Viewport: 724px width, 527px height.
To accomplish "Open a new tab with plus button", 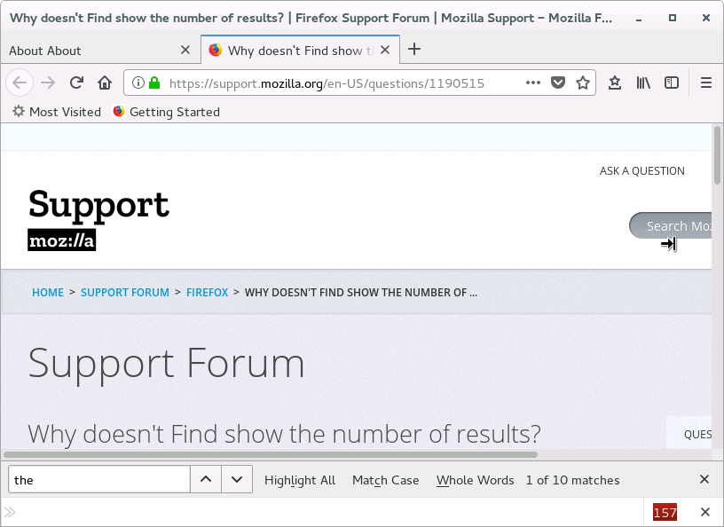I will click(x=413, y=50).
